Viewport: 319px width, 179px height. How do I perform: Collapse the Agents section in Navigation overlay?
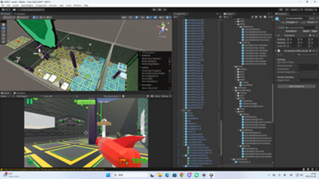pyautogui.click(x=140, y=67)
